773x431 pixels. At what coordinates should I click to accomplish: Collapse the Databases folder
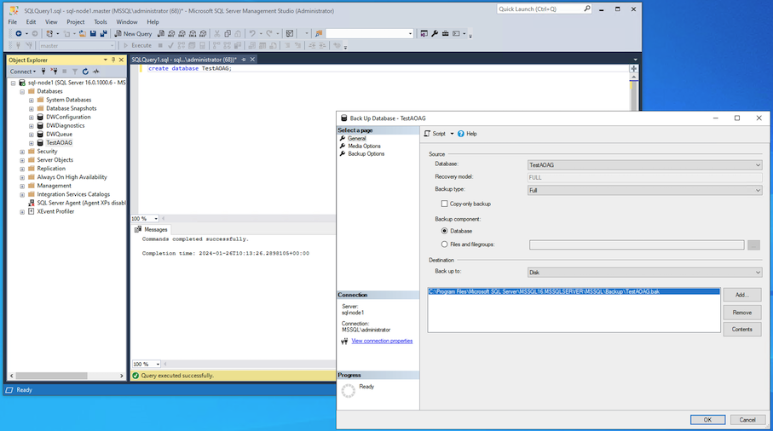click(22, 92)
